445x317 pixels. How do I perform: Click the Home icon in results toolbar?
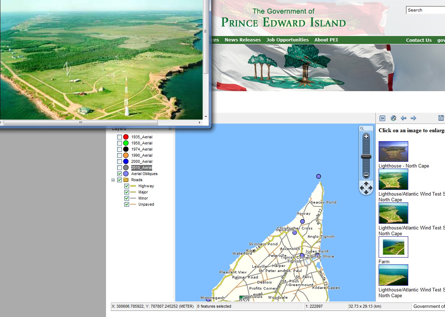(x=393, y=118)
